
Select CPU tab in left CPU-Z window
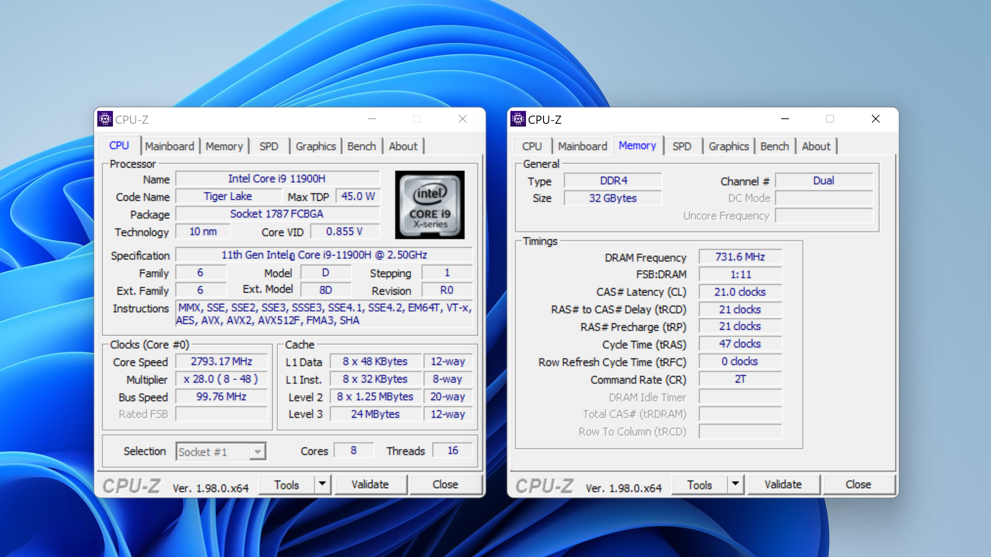119,145
